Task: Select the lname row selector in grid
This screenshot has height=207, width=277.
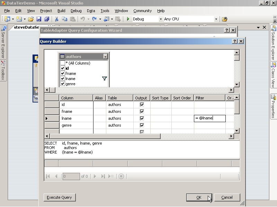Action: (x=52, y=118)
